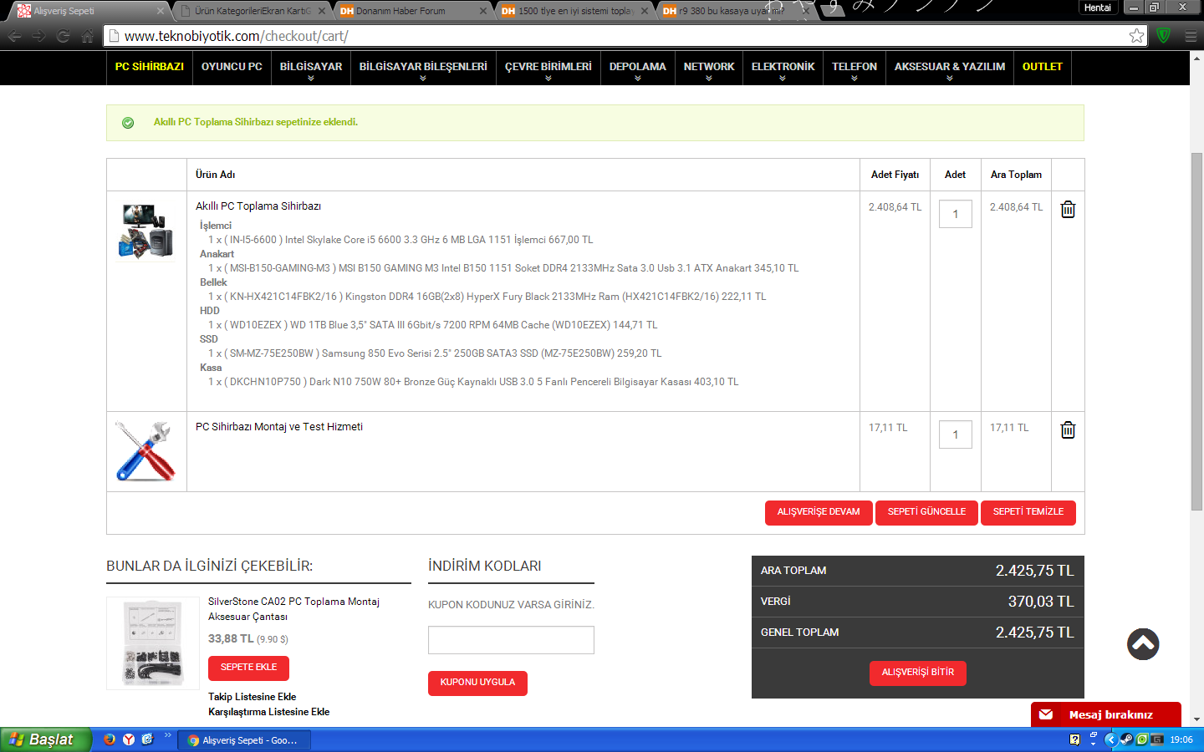The width and height of the screenshot is (1204, 752).
Task: Open the PC bundle product thumbnail
Action: (x=145, y=231)
